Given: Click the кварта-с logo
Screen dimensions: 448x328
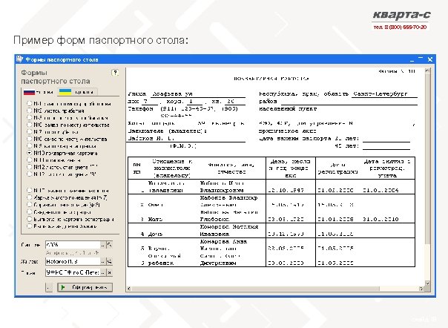Looking at the screenshot, I should [x=401, y=15].
